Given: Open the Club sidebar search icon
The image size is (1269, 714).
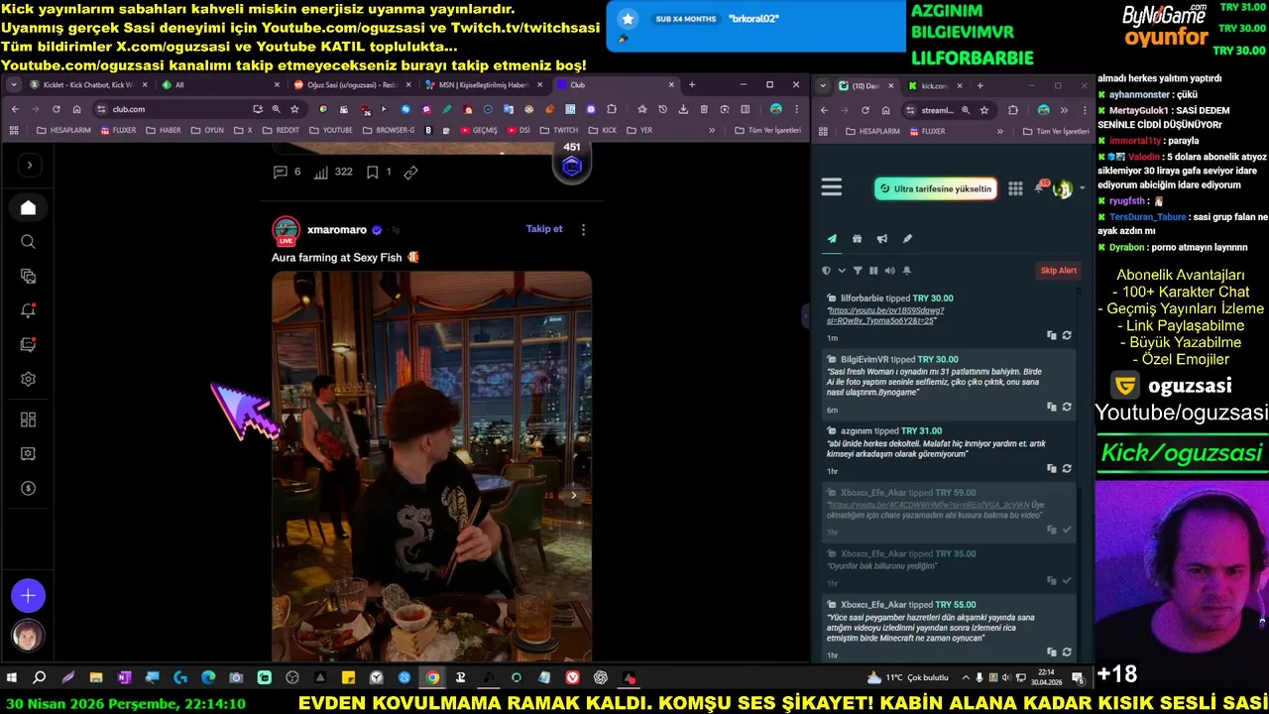Looking at the screenshot, I should point(28,242).
